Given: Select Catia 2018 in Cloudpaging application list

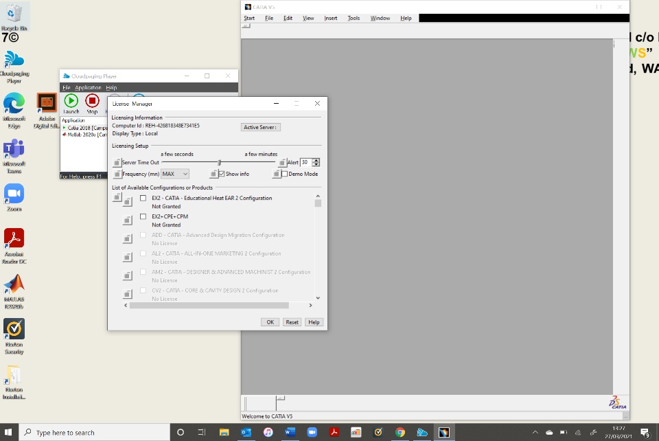Looking at the screenshot, I should [86, 127].
